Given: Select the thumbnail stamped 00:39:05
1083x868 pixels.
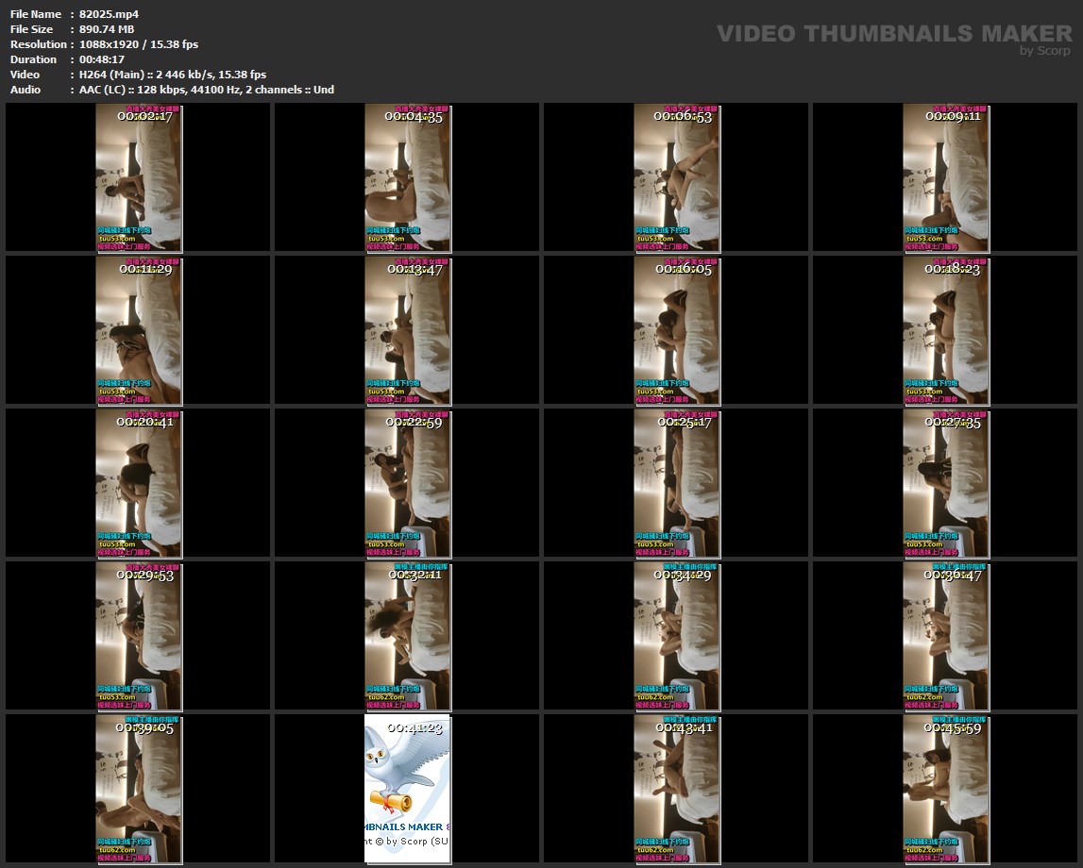Looking at the screenshot, I should [x=139, y=789].
